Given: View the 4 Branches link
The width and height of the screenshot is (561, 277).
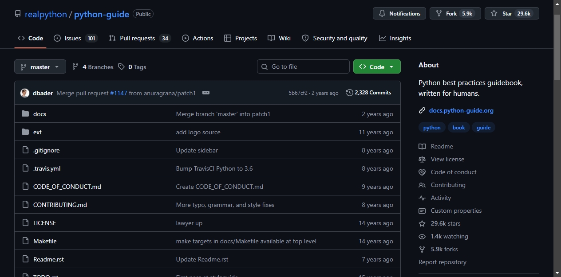Looking at the screenshot, I should click(x=93, y=67).
